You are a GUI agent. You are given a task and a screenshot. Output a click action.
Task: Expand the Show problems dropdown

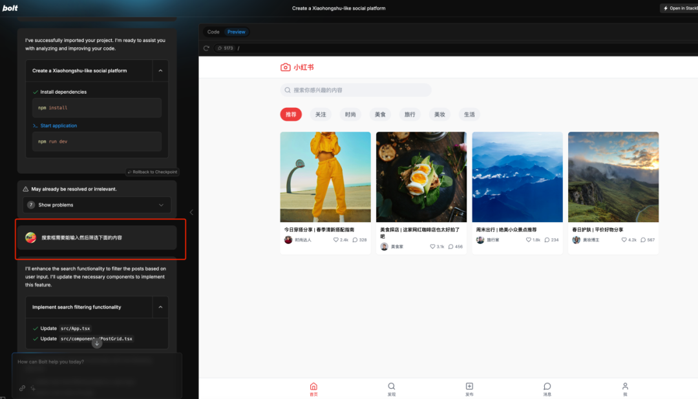pyautogui.click(x=96, y=205)
